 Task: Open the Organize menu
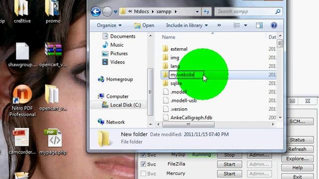click(109, 25)
